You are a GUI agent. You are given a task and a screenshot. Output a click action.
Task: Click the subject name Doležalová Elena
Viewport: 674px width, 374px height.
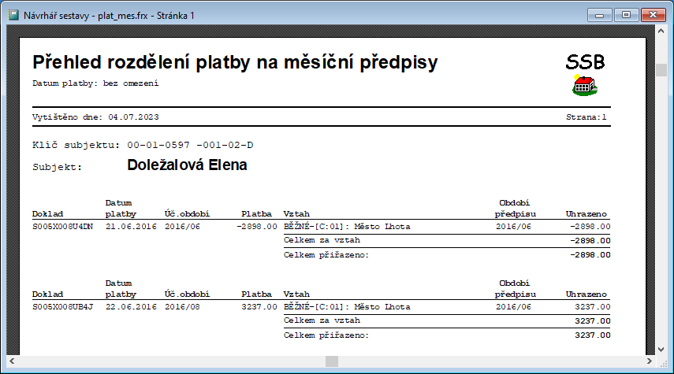pos(187,165)
